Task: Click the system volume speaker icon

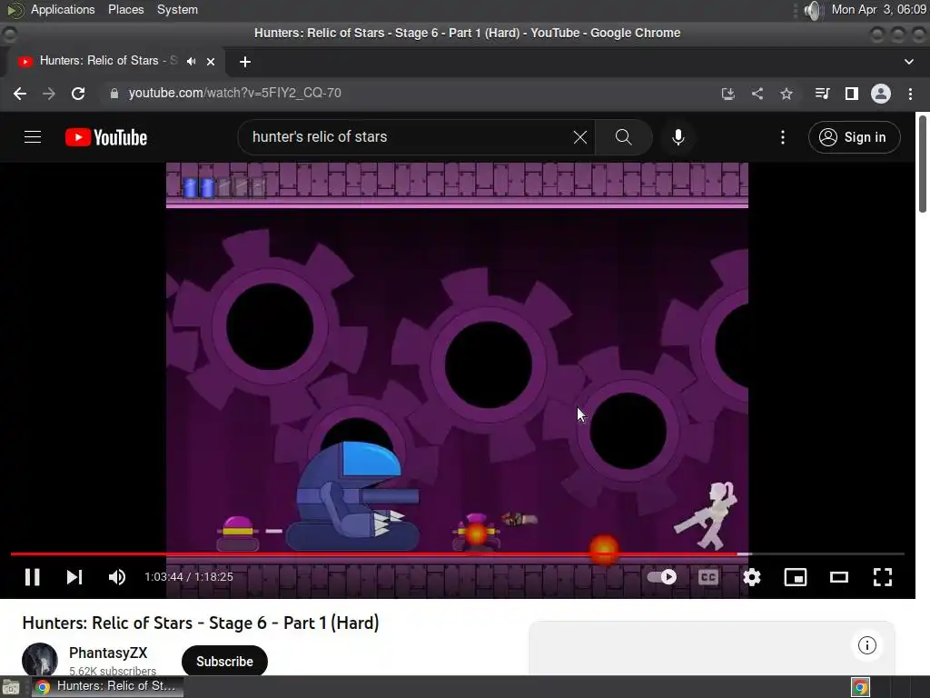Action: tap(813, 10)
